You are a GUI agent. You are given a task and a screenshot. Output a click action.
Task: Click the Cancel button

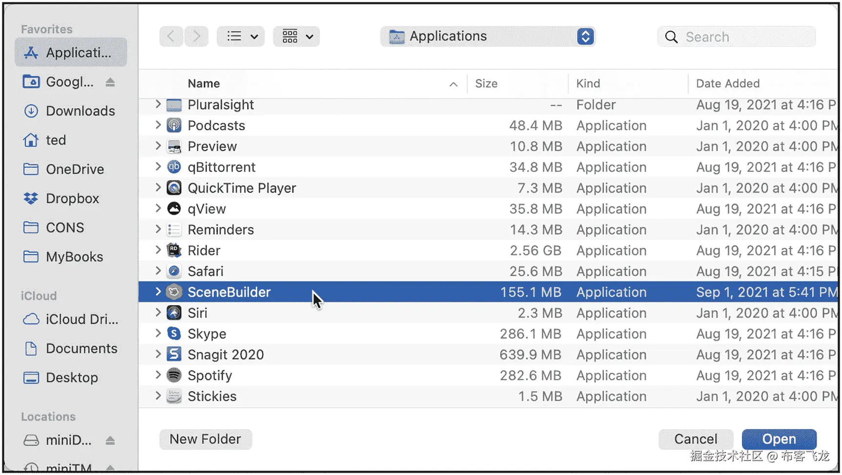click(696, 439)
